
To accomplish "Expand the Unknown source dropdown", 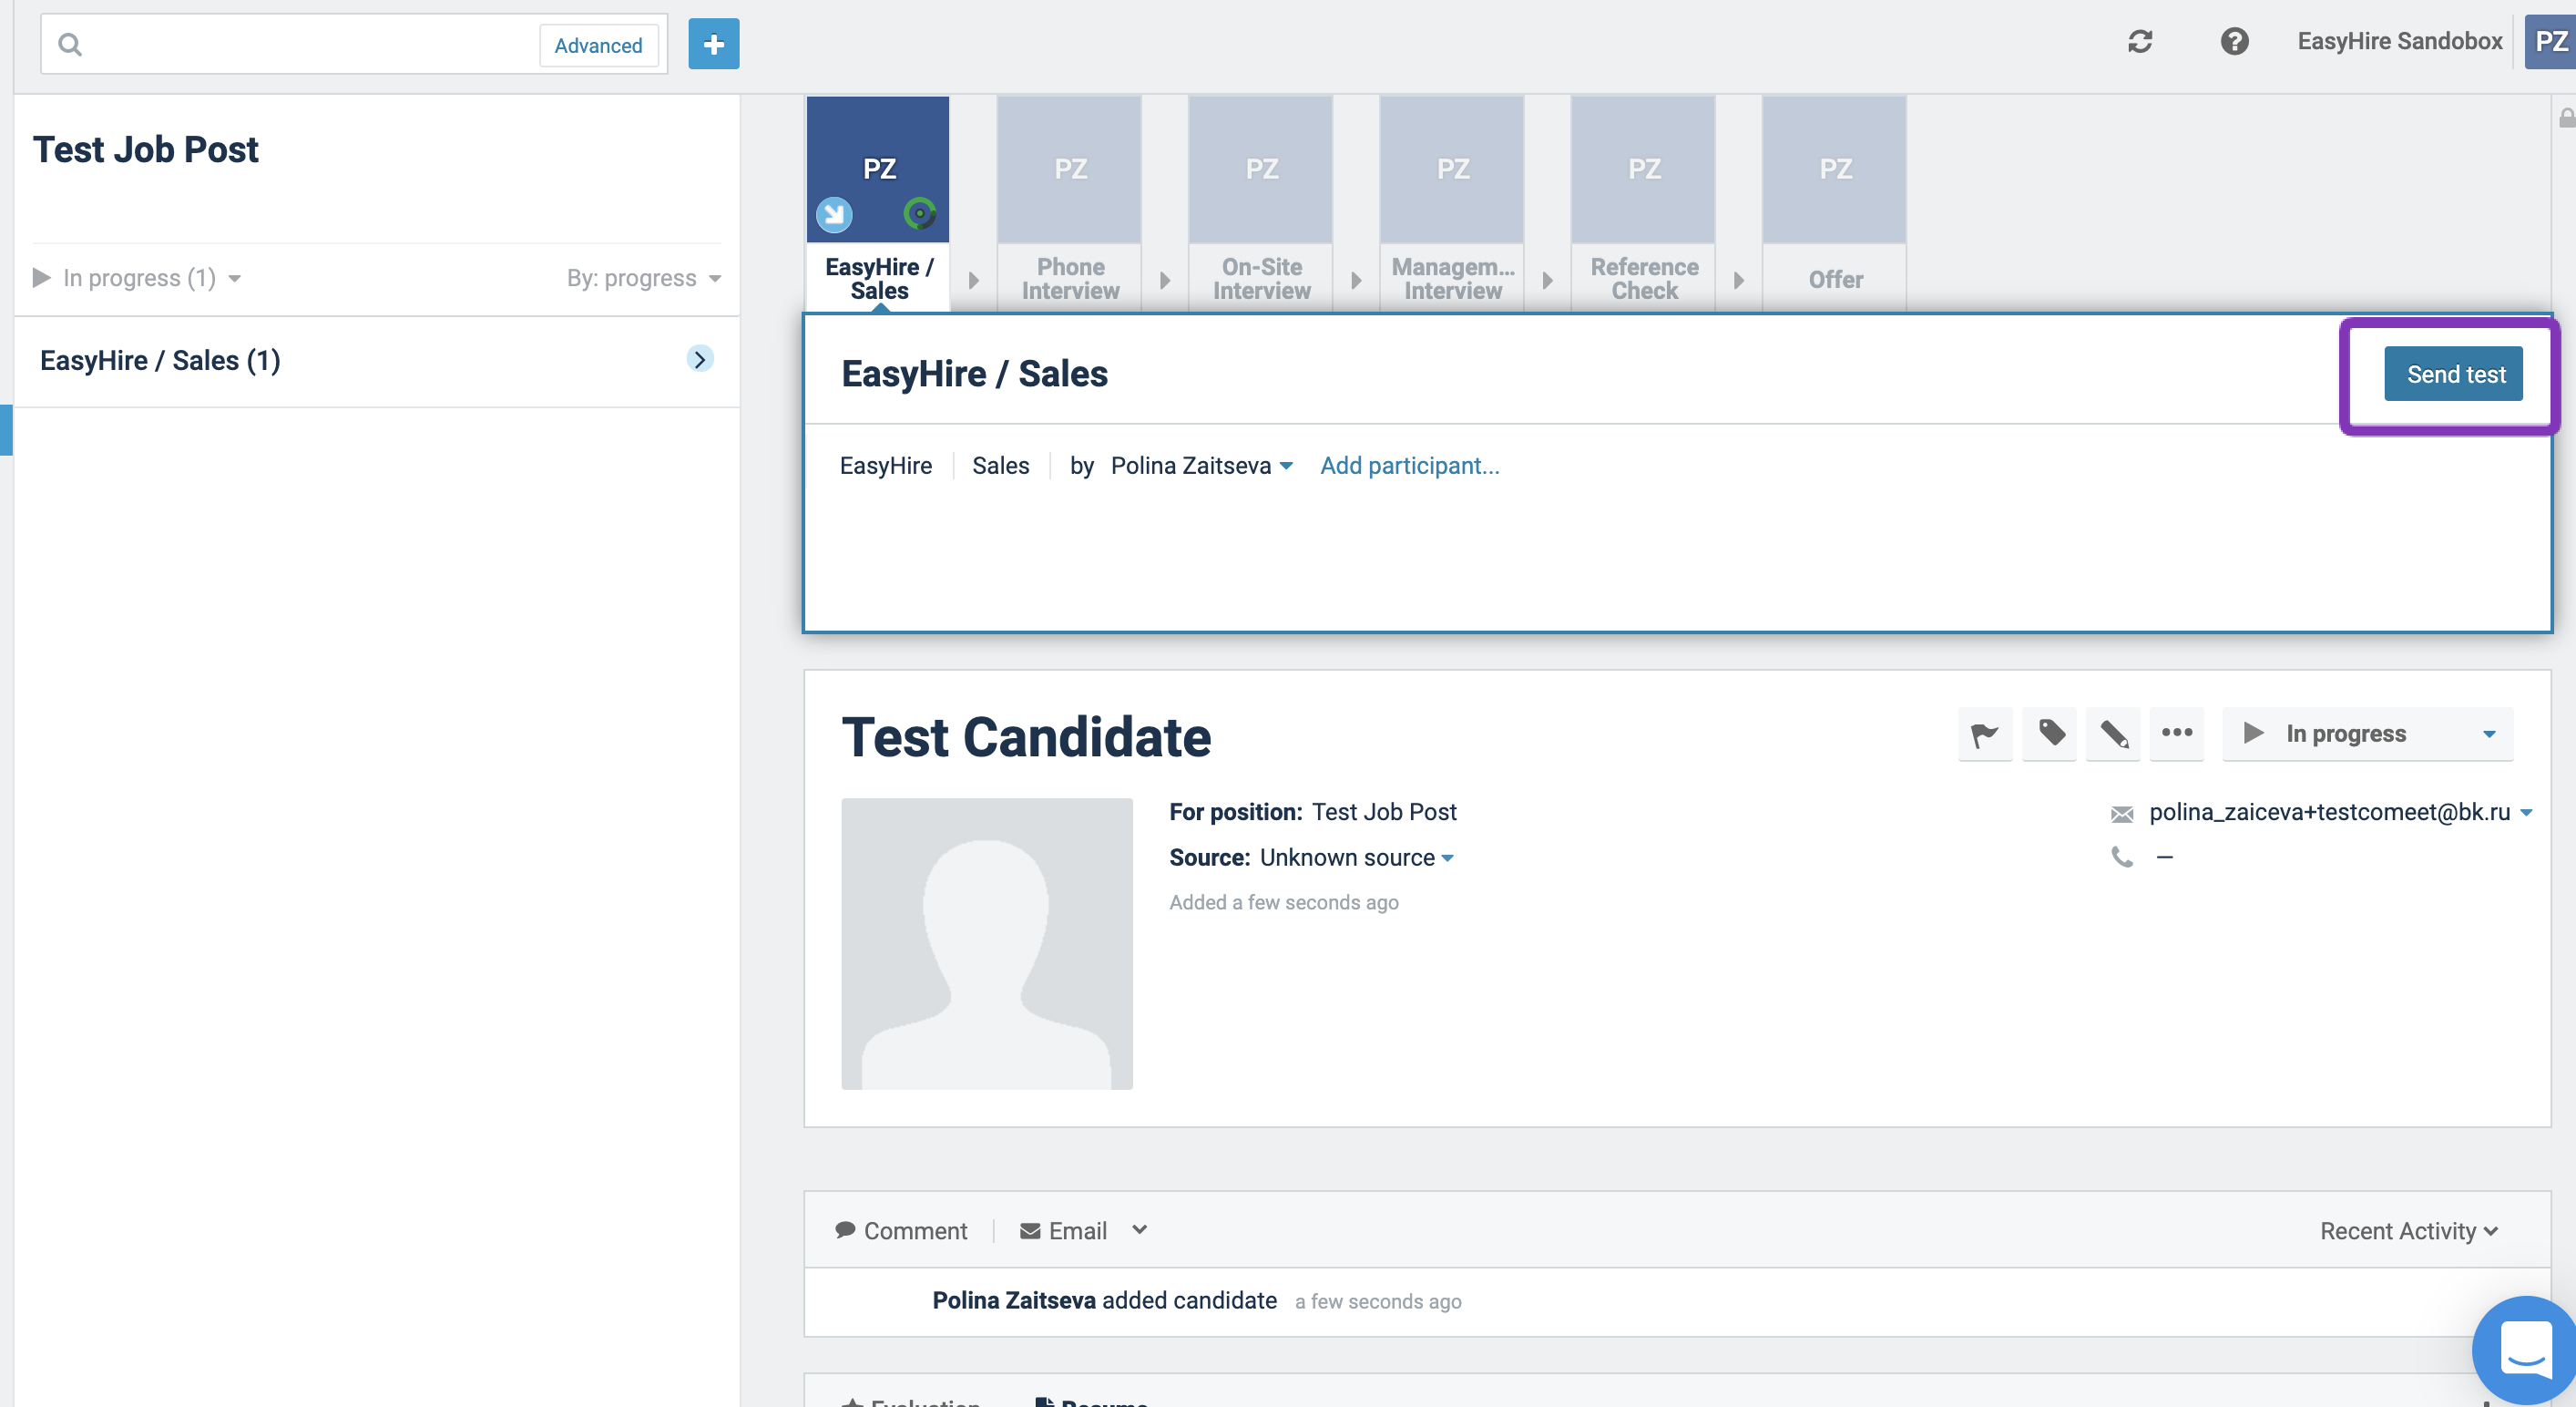I will pyautogui.click(x=1355, y=858).
